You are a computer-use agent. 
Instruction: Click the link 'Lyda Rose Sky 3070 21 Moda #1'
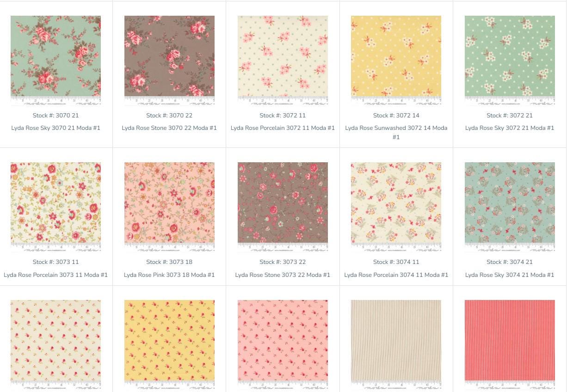(x=55, y=128)
